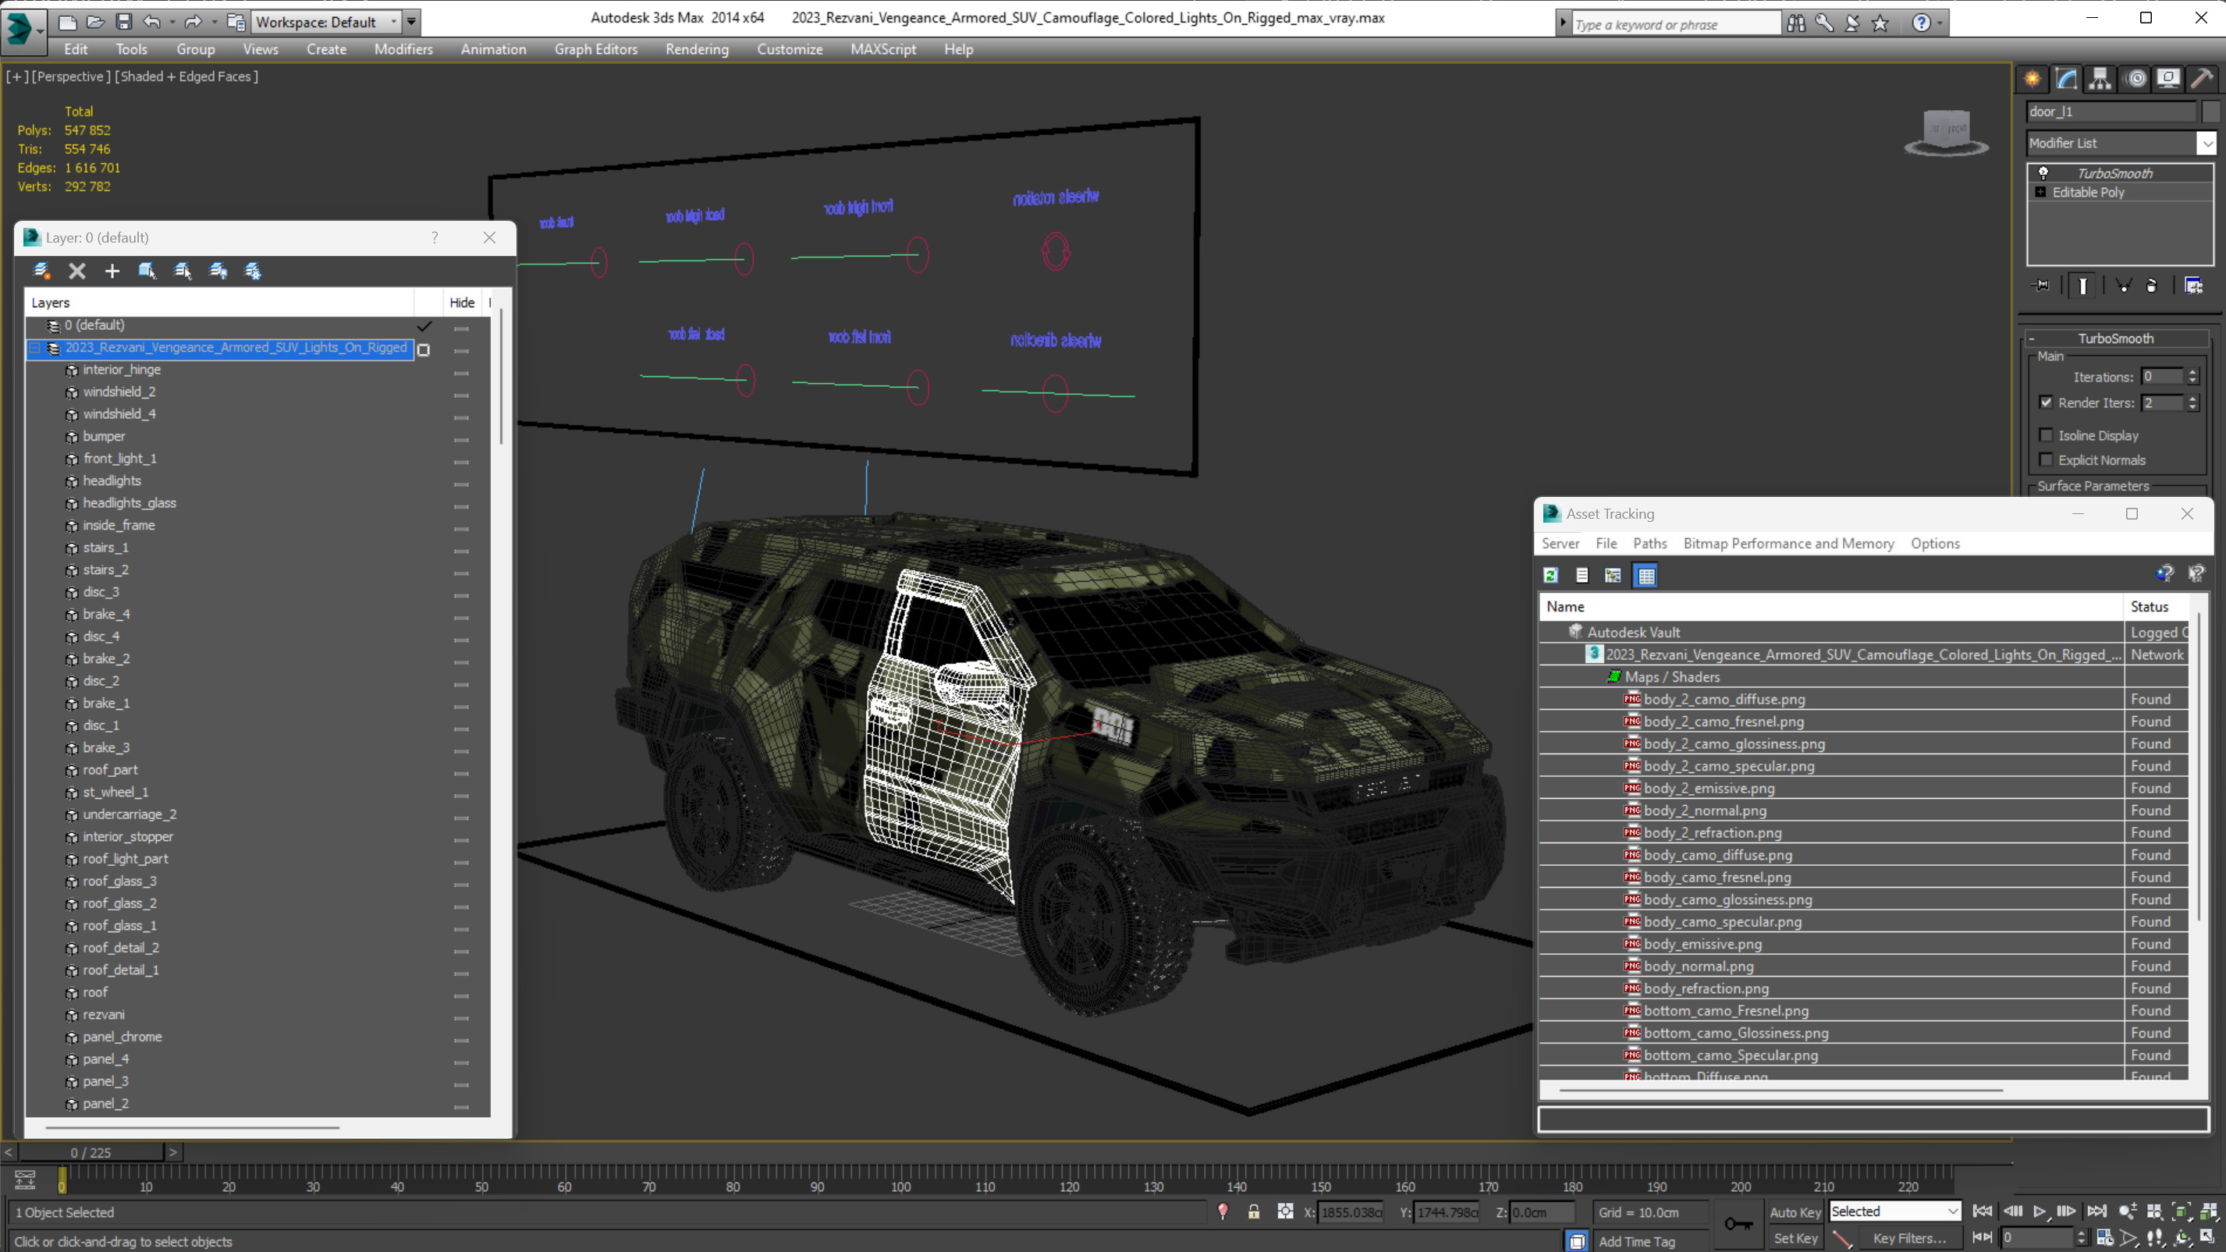Collapse the 2023_Rezvani layer tree

click(34, 347)
